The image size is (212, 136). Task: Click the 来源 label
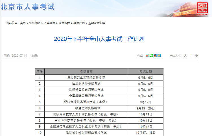tap(34, 56)
